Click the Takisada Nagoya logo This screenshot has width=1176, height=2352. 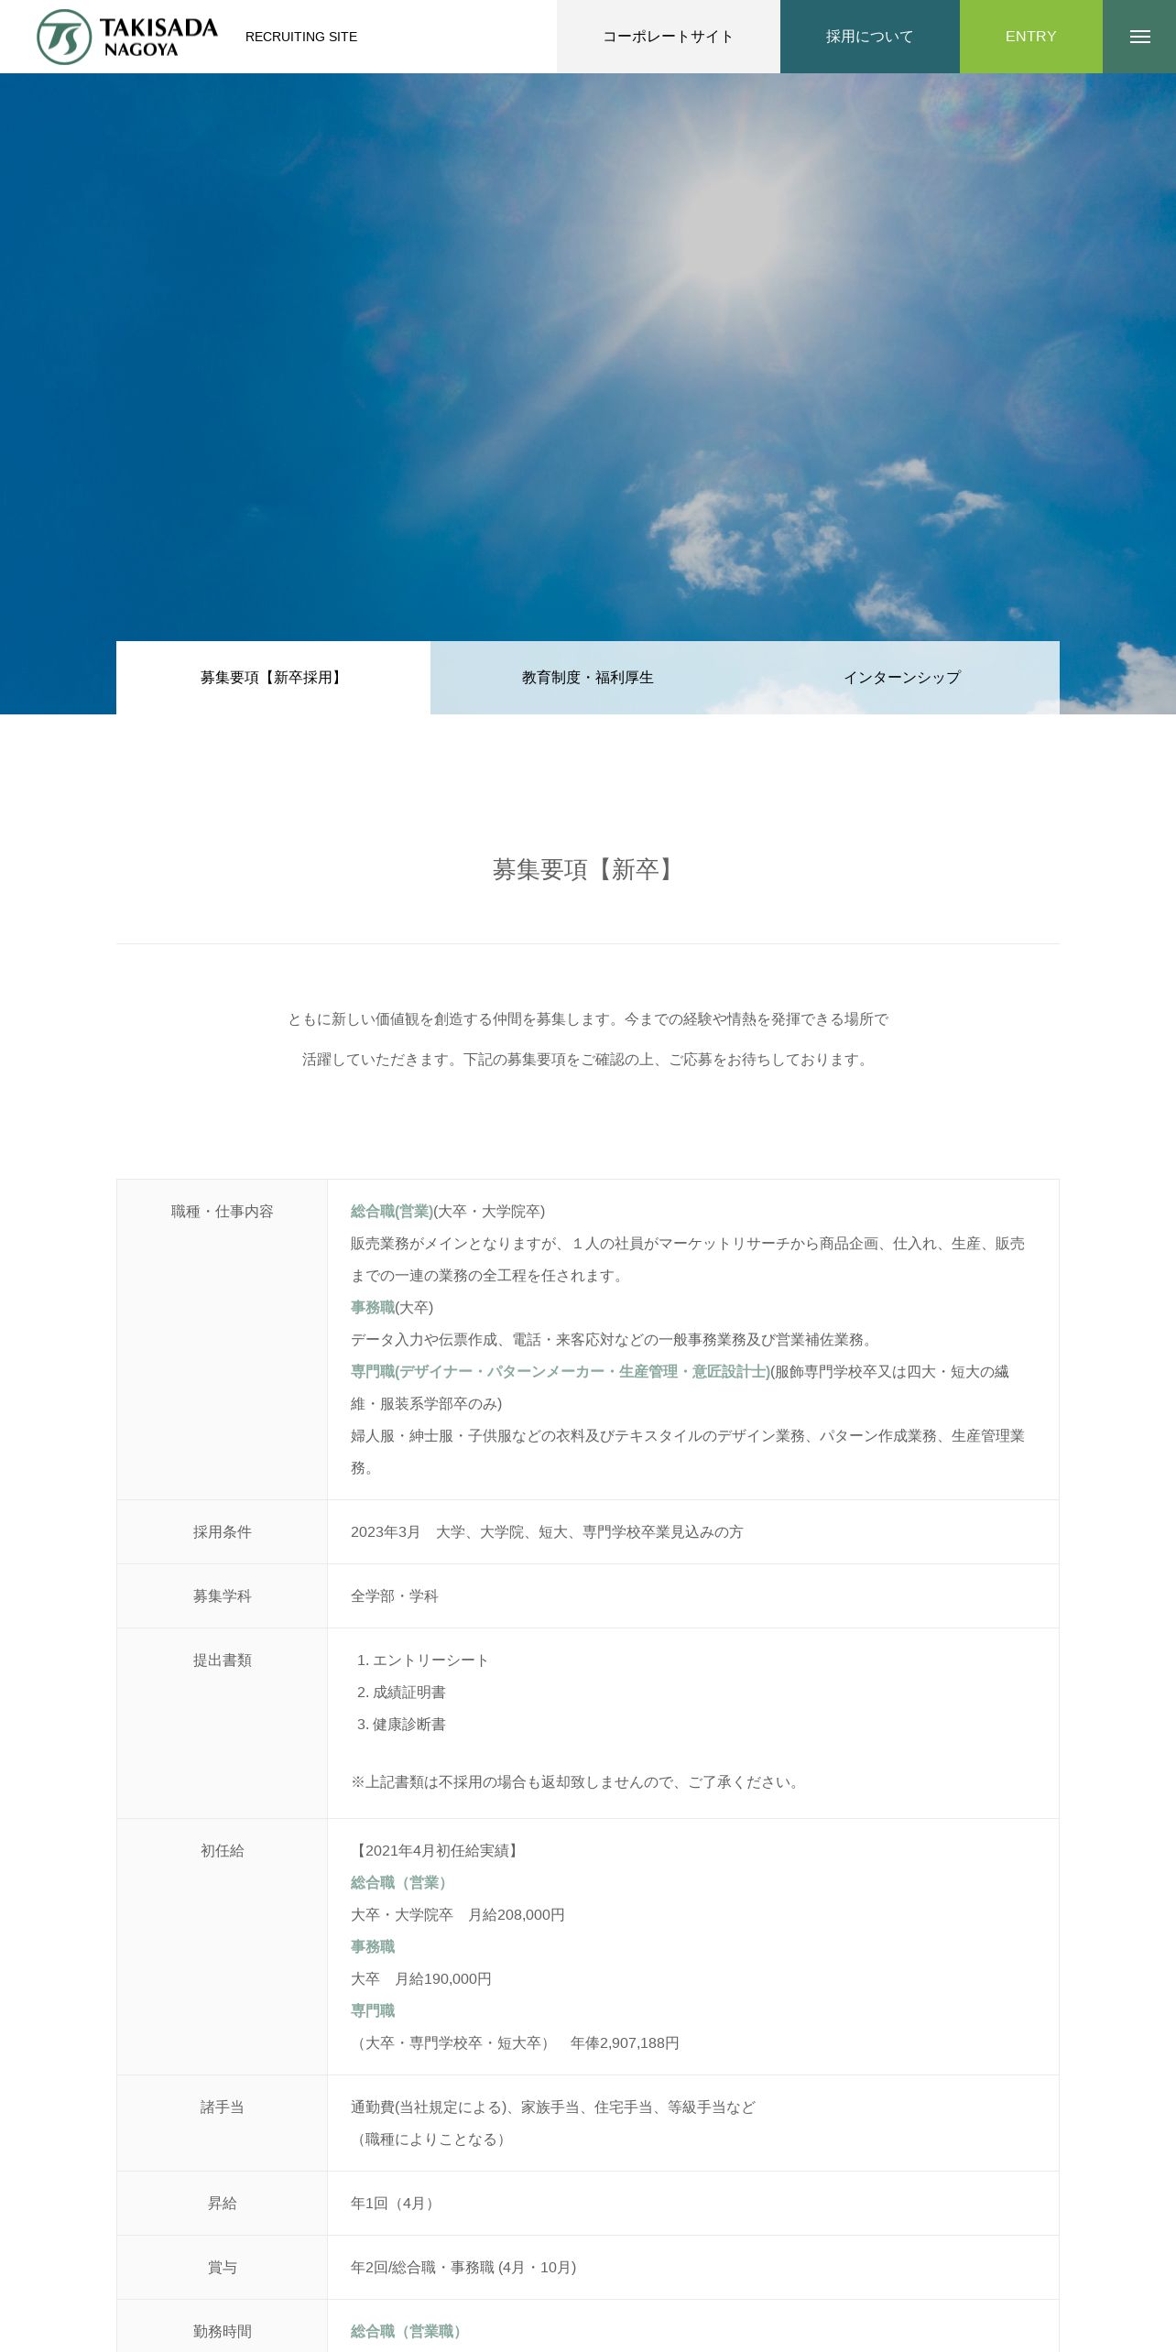coord(127,37)
